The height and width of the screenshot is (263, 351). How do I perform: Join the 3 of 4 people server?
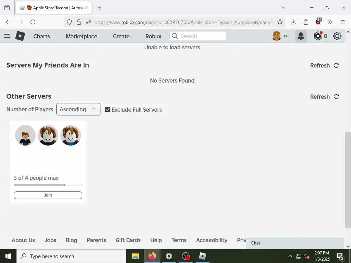click(x=48, y=195)
